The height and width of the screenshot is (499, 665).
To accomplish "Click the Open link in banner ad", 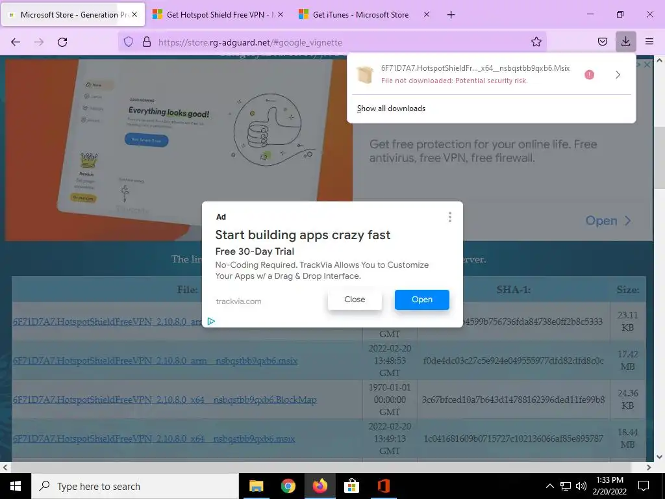I will click(x=608, y=221).
